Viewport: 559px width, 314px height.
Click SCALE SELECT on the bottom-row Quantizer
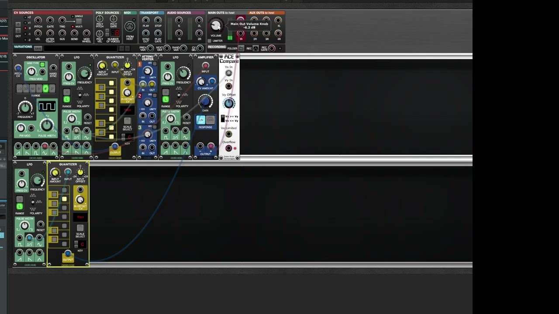point(80,228)
